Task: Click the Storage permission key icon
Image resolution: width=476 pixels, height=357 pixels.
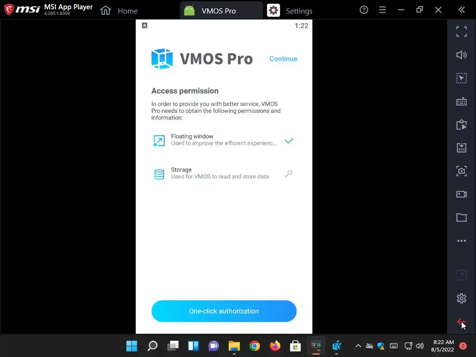Action: (289, 174)
